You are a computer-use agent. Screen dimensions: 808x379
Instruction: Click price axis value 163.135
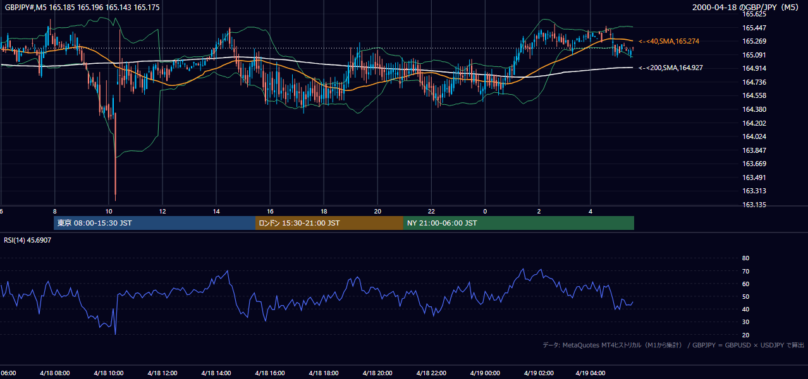pyautogui.click(x=754, y=205)
